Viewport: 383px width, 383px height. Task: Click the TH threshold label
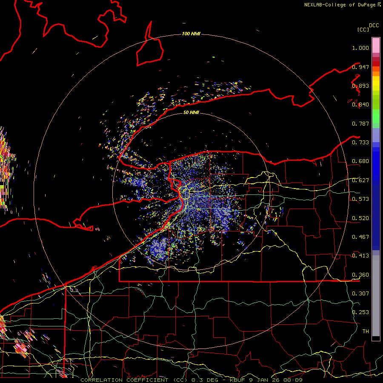(366, 332)
